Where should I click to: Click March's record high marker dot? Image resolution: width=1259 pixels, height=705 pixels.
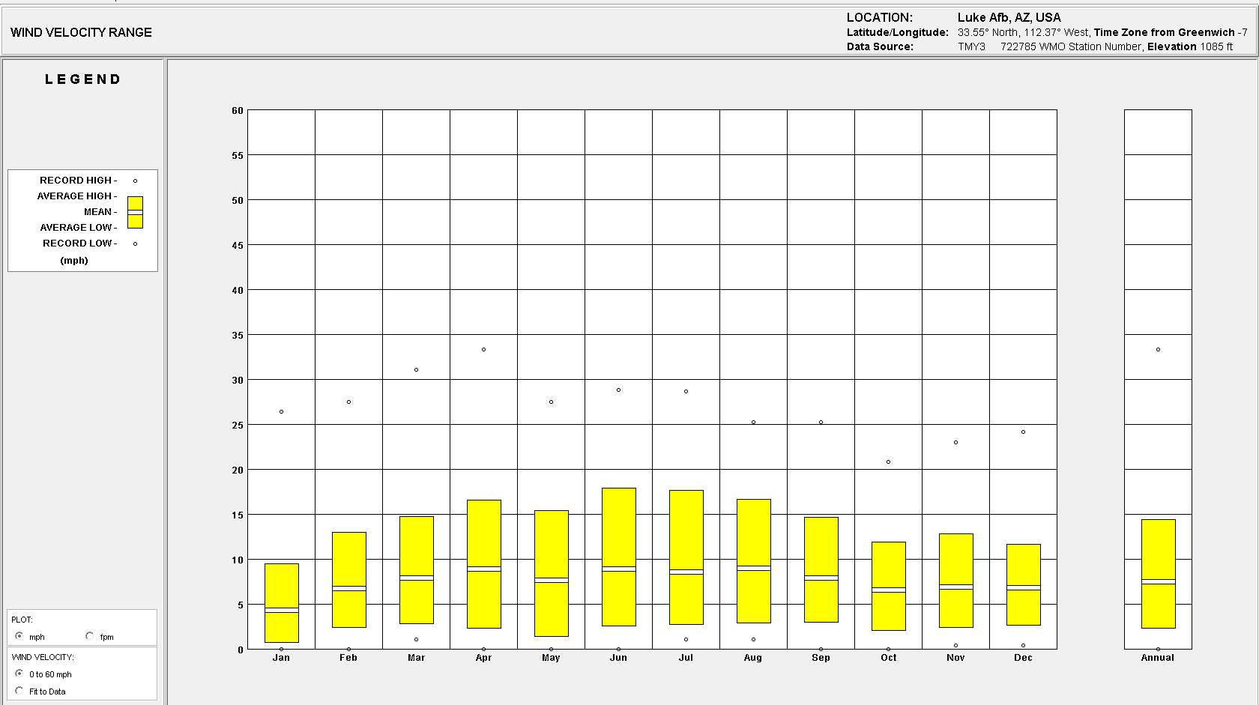click(416, 369)
